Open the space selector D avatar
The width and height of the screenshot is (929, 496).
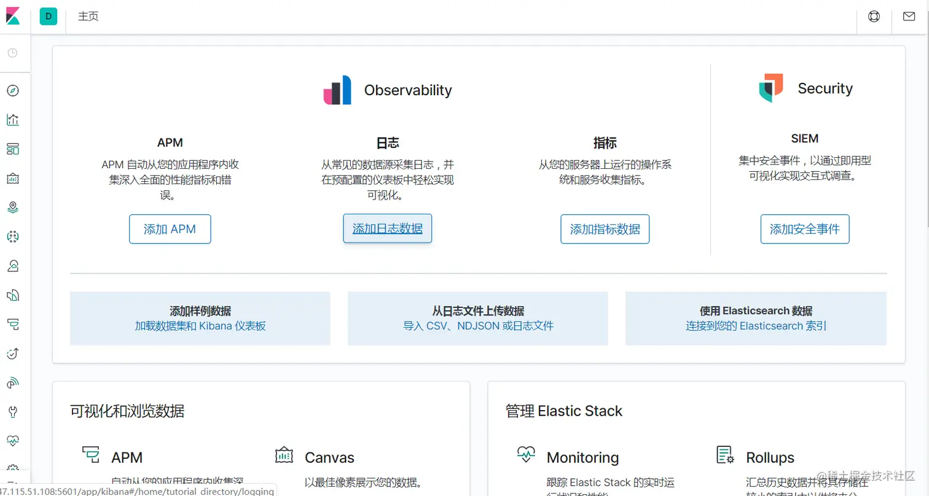pyautogui.click(x=48, y=17)
